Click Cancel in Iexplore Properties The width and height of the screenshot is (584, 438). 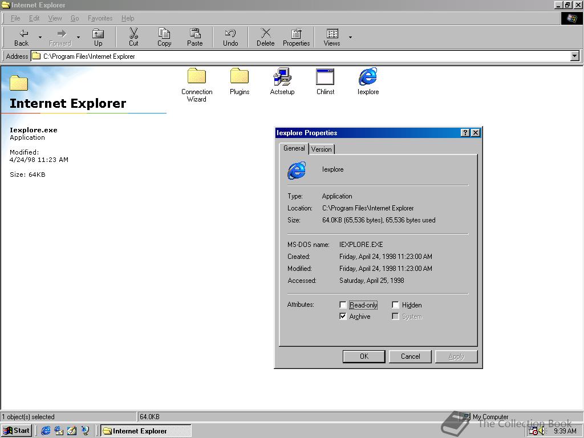click(410, 356)
